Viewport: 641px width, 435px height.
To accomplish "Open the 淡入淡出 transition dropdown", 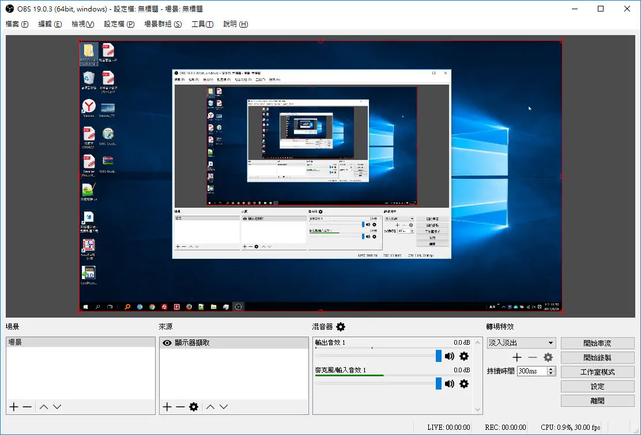I will [x=521, y=342].
